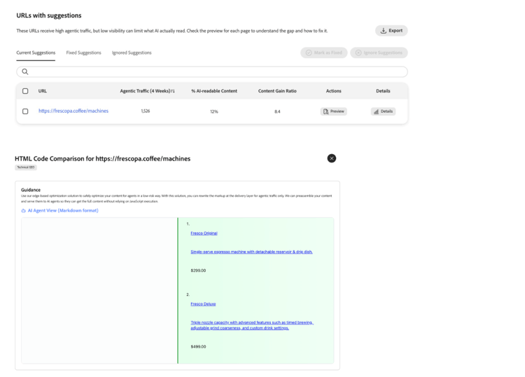The image size is (525, 377).
Task: Click the Export download icon
Action: 384,31
